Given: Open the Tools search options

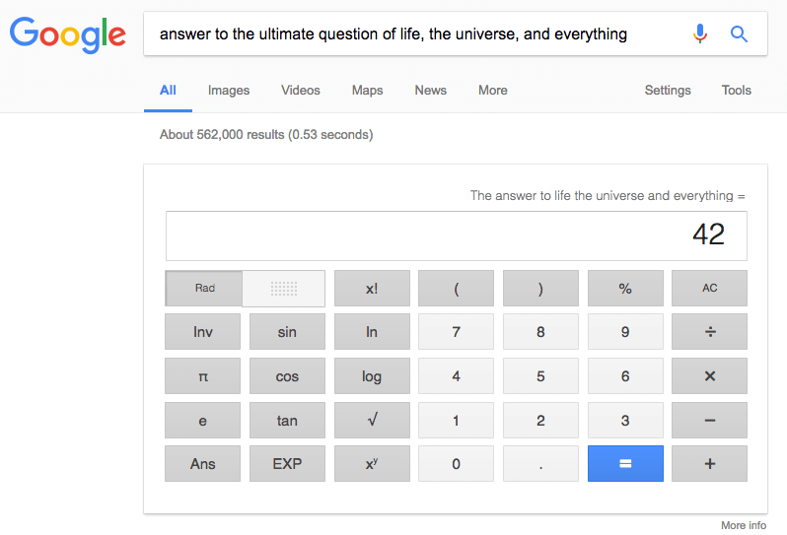Looking at the screenshot, I should point(736,90).
